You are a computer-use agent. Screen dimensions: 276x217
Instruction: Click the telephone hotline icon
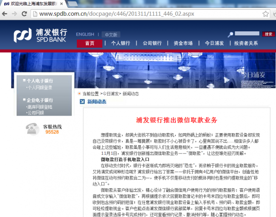pyautogui.click(x=32, y=129)
